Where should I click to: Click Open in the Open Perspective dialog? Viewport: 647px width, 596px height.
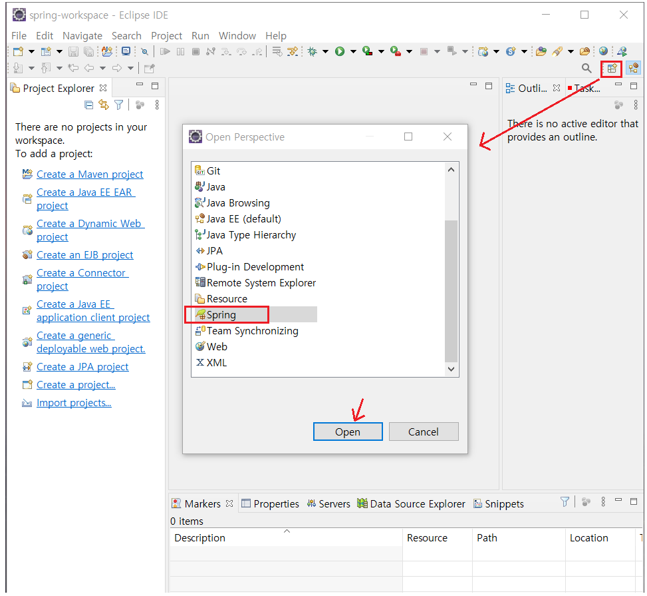(348, 432)
